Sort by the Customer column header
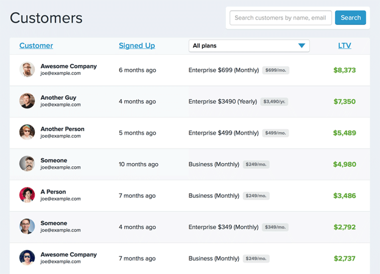Image resolution: width=380 pixels, height=274 pixels. 36,46
